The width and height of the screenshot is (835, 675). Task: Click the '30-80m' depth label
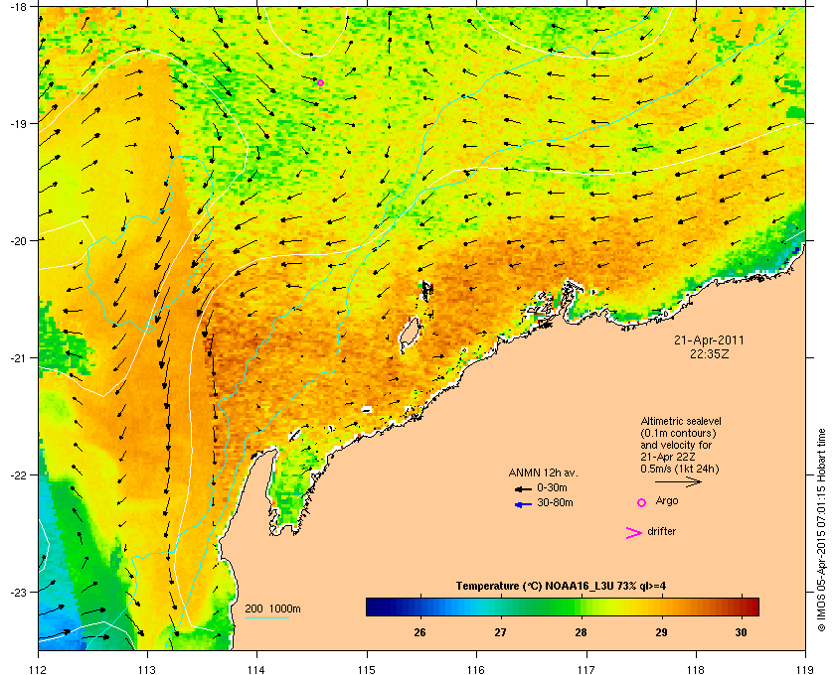pos(555,502)
